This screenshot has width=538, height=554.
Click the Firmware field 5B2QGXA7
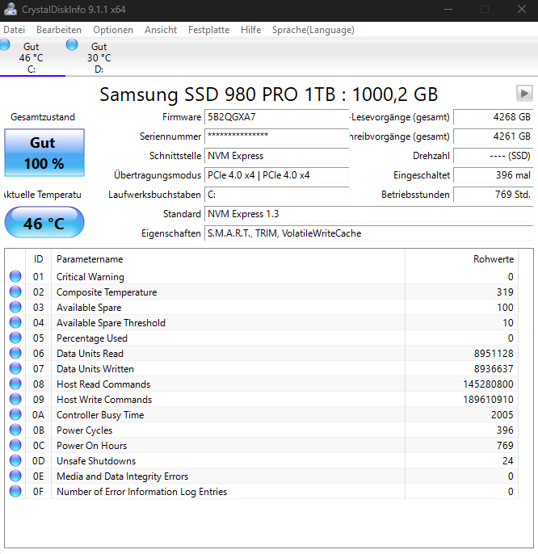[277, 117]
